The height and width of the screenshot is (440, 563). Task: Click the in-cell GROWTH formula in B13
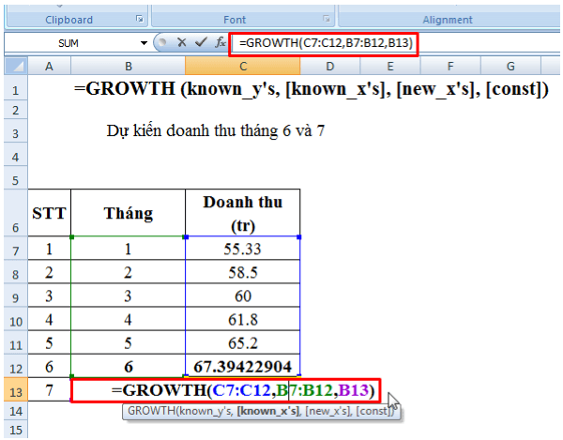(x=243, y=390)
